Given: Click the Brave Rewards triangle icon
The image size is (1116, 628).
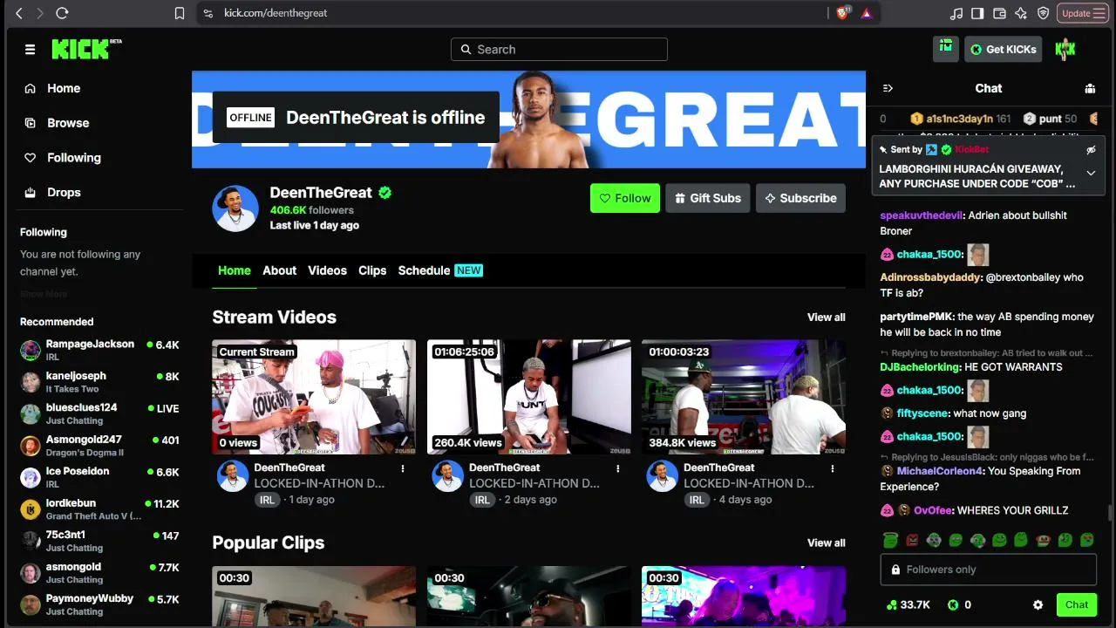Looking at the screenshot, I should 866,13.
